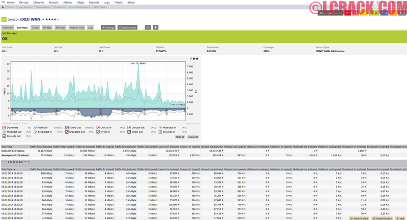Open the Sensors menu

pos(54,3)
